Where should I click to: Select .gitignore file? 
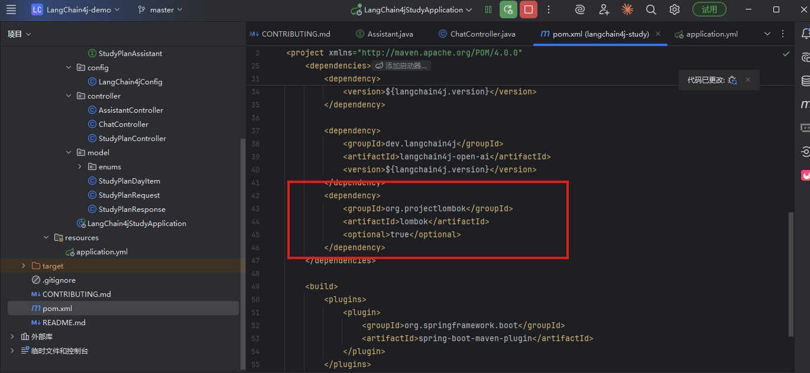59,280
